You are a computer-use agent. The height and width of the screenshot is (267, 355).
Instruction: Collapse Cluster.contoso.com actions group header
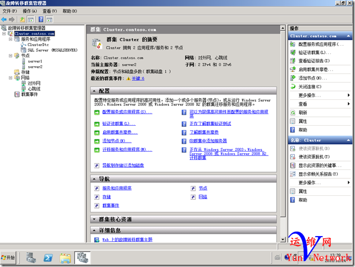click(320, 36)
